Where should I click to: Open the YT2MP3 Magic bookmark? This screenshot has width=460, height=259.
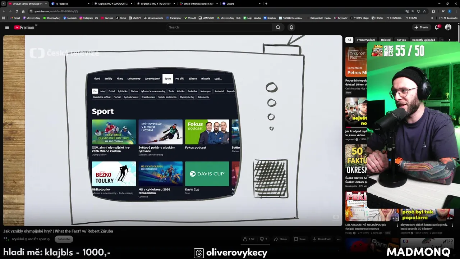360,18
